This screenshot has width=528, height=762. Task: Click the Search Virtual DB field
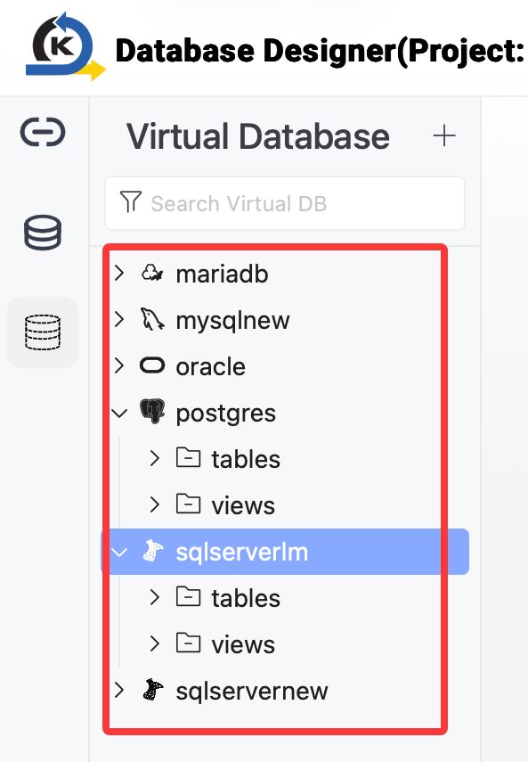click(x=285, y=203)
